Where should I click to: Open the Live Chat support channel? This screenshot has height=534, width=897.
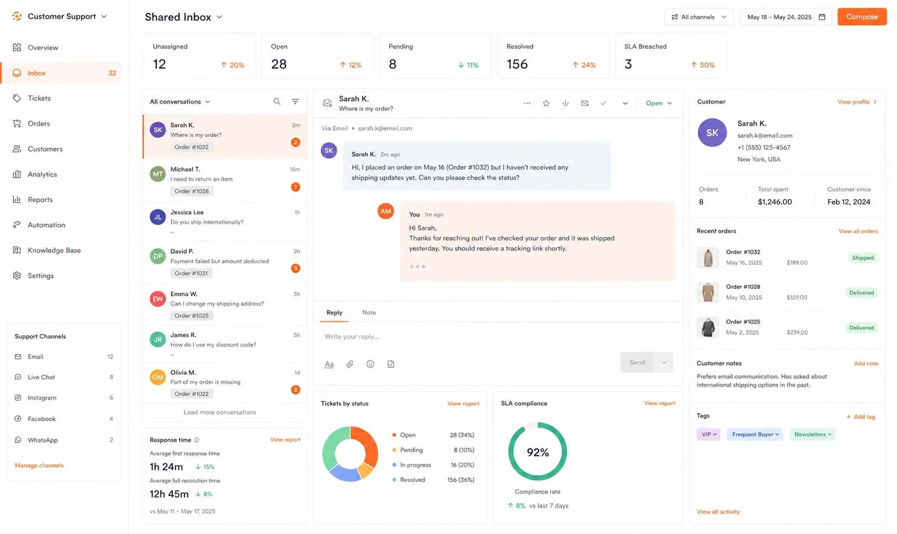[x=63, y=377]
